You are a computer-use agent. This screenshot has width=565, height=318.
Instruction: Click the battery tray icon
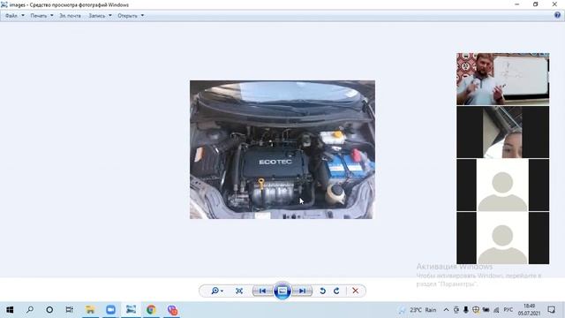coord(486,310)
